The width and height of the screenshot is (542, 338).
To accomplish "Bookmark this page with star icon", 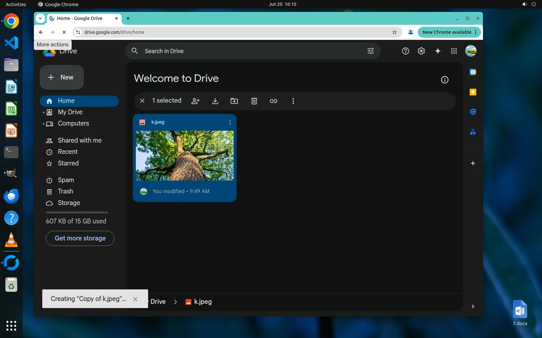I will [395, 32].
